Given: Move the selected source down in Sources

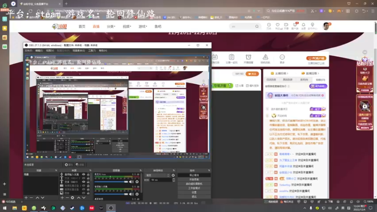Looking at the screenshot, I should click(x=84, y=197).
